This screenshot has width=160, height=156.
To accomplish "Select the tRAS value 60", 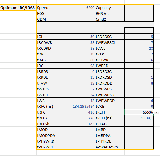I will pos(80,60).
